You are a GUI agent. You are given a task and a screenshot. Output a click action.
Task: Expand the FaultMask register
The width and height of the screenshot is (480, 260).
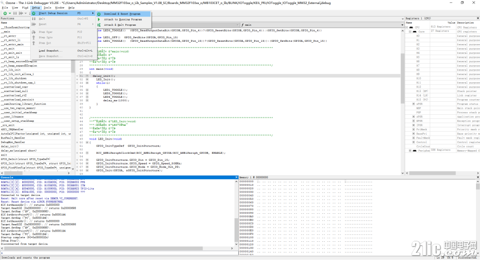414,138
